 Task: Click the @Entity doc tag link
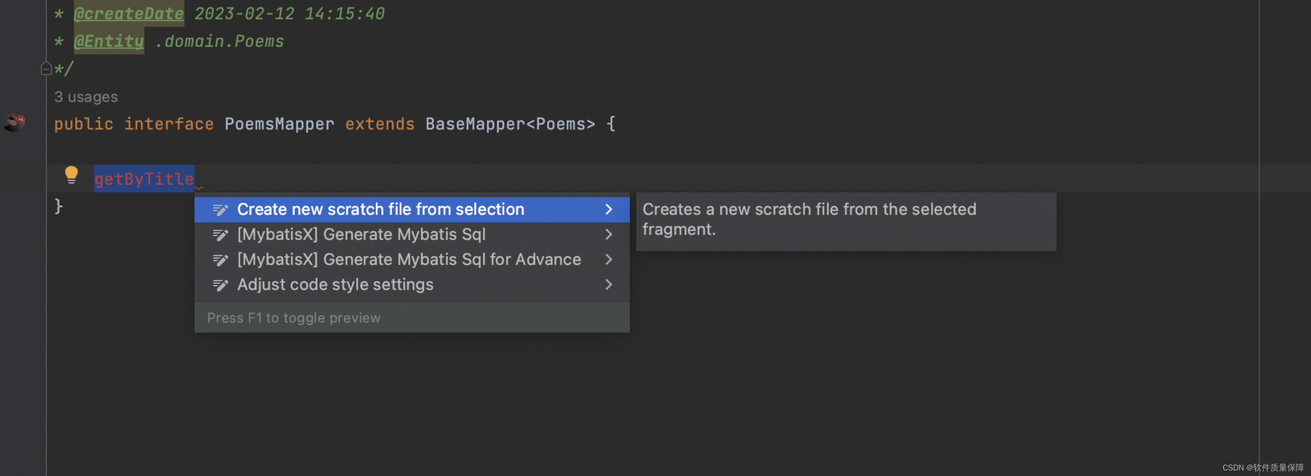click(x=109, y=41)
